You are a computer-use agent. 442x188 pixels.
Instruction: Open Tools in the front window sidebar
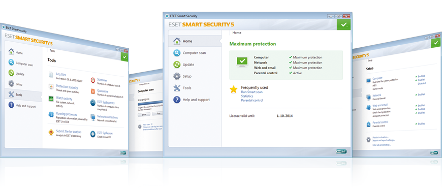click(195, 88)
